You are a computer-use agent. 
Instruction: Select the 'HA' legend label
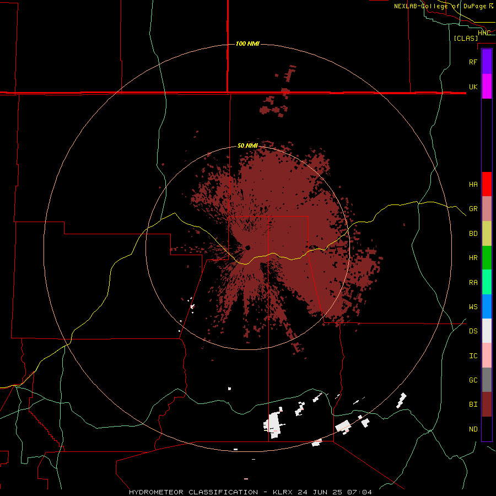[x=473, y=185]
